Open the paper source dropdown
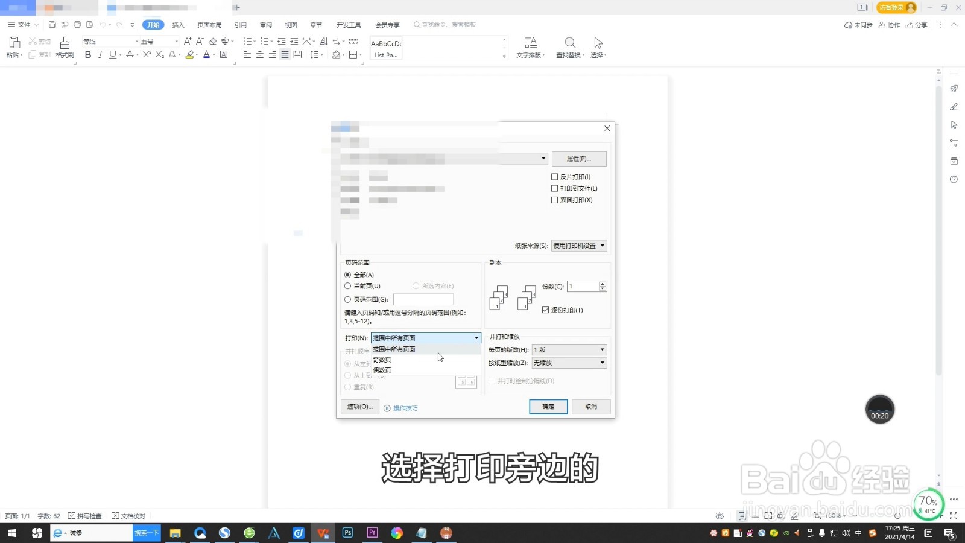This screenshot has height=543, width=965. [579, 246]
